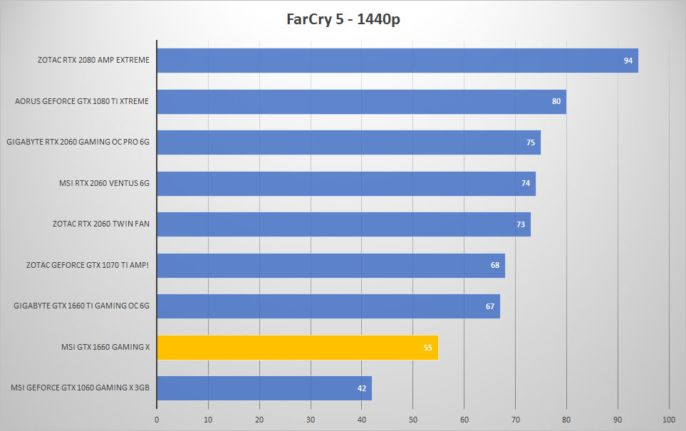Click the x-axis label 100
Screen dimensions: 686x431
pos(669,420)
